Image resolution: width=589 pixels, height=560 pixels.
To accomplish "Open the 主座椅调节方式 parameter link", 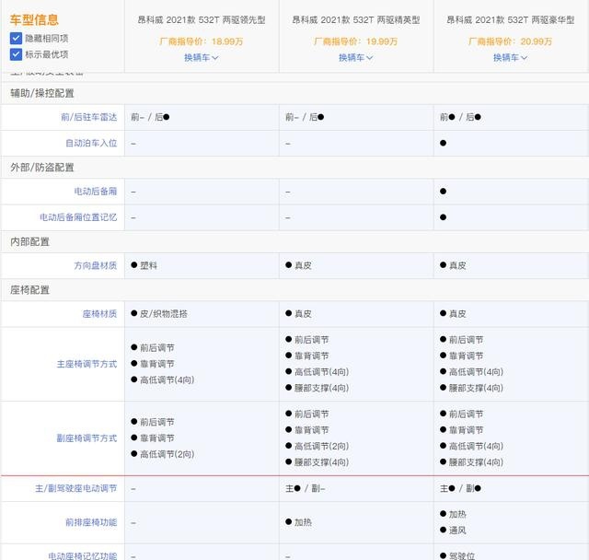I will click(x=87, y=364).
